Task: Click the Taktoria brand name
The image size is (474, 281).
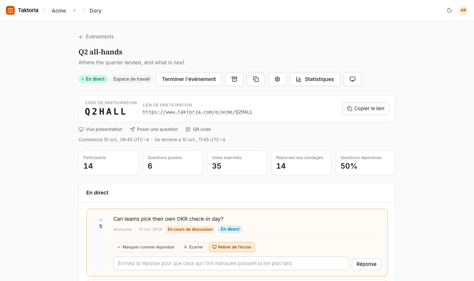Action: [28, 10]
